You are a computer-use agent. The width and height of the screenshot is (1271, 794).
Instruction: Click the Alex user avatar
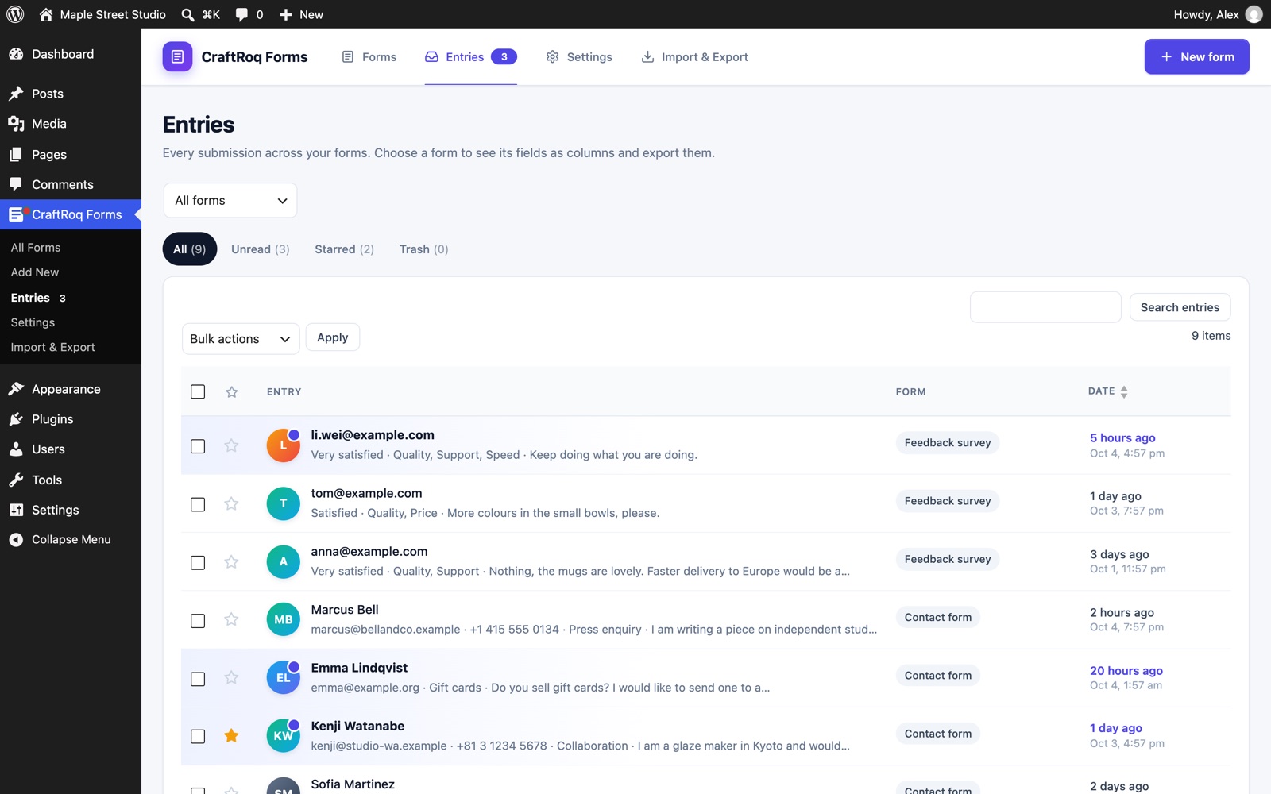click(x=1254, y=14)
